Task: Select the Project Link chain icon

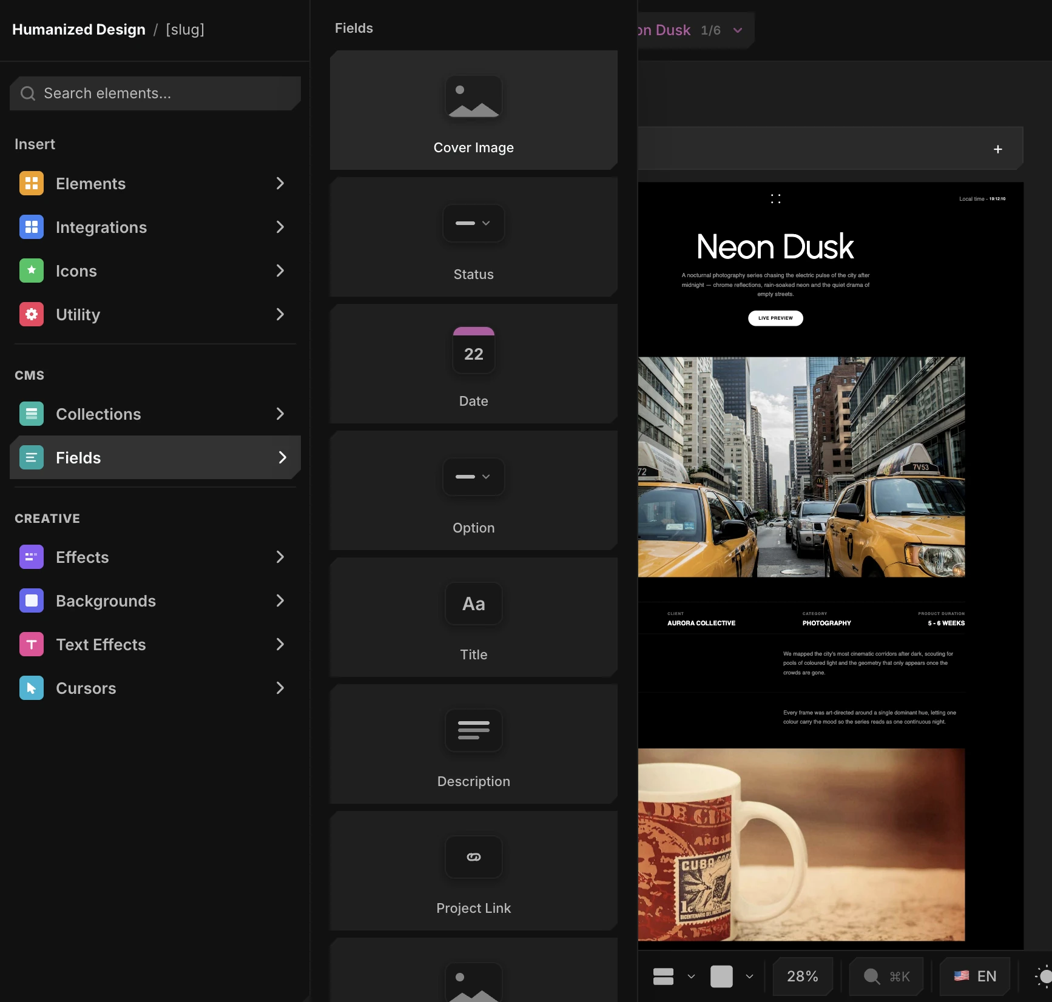Action: tap(474, 857)
